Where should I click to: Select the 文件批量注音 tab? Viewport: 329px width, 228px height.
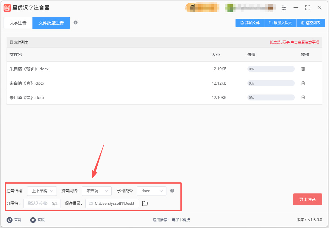[51, 23]
